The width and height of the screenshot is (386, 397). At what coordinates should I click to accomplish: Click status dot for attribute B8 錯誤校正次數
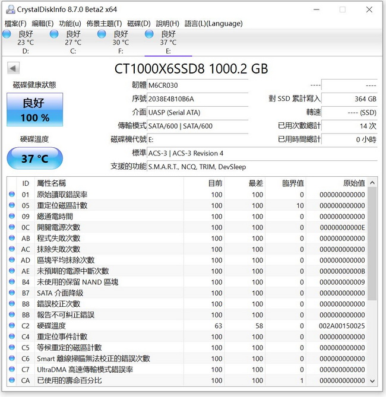pos(12,303)
